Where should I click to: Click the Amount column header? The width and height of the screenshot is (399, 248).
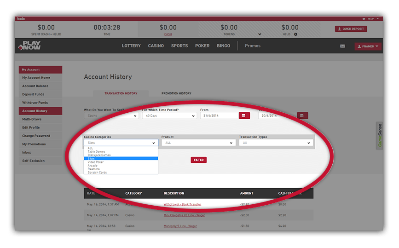point(247,194)
